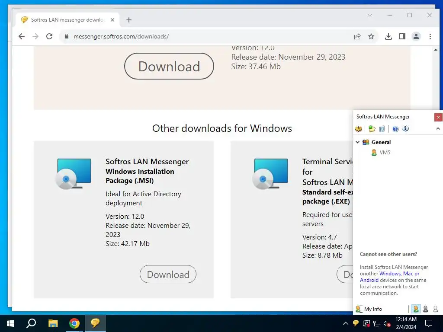Open the blue question mark help icon
This screenshot has height=332, width=443.
coord(395,129)
